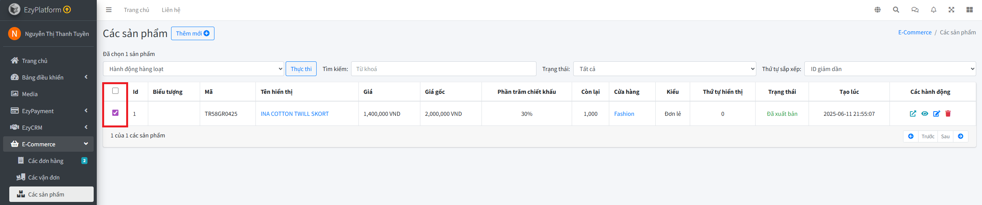Uncheck the product row 1 checkbox
Image resolution: width=982 pixels, height=205 pixels.
point(115,113)
